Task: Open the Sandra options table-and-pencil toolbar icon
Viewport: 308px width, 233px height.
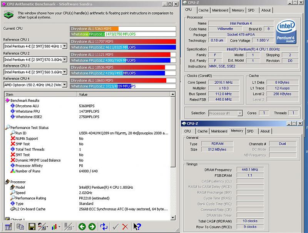Action: (x=8, y=227)
